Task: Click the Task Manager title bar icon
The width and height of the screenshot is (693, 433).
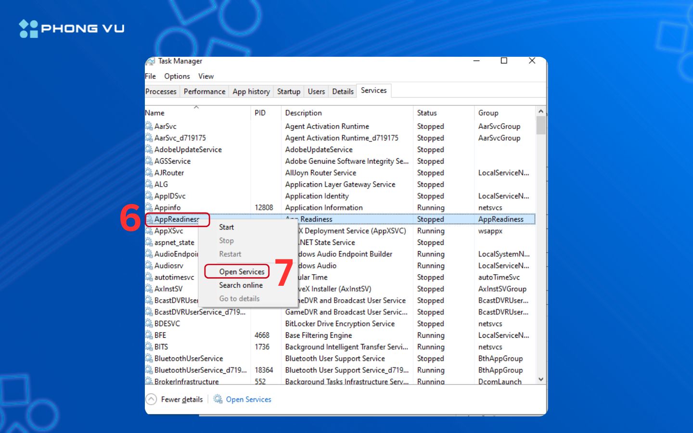Action: click(151, 61)
